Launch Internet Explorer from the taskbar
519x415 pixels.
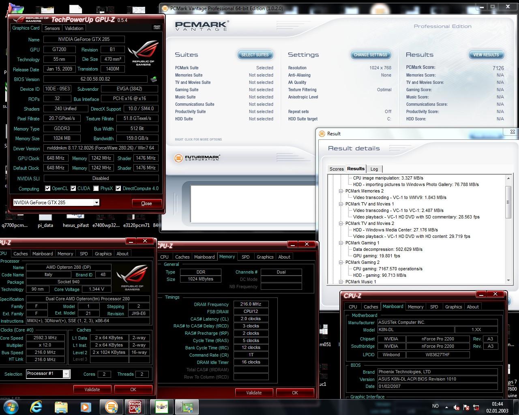point(36,407)
